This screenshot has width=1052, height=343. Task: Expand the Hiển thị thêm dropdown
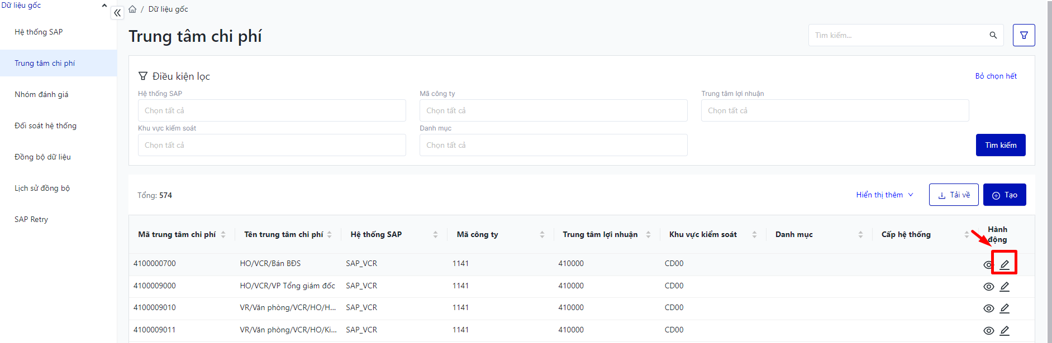[x=884, y=195]
